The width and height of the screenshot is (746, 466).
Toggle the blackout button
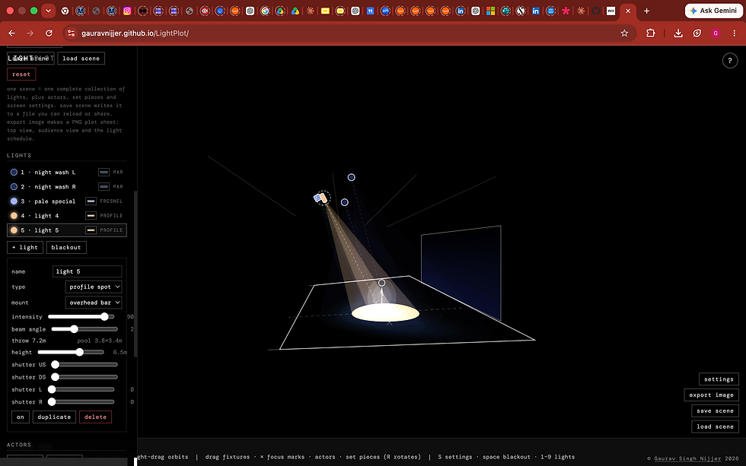(x=66, y=248)
